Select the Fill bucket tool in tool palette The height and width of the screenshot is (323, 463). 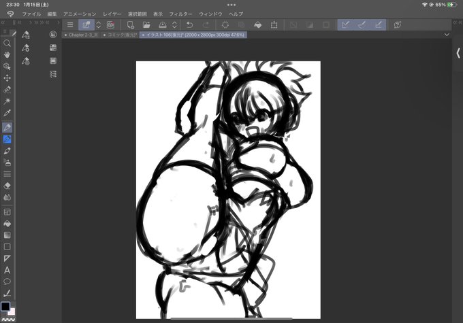click(7, 224)
